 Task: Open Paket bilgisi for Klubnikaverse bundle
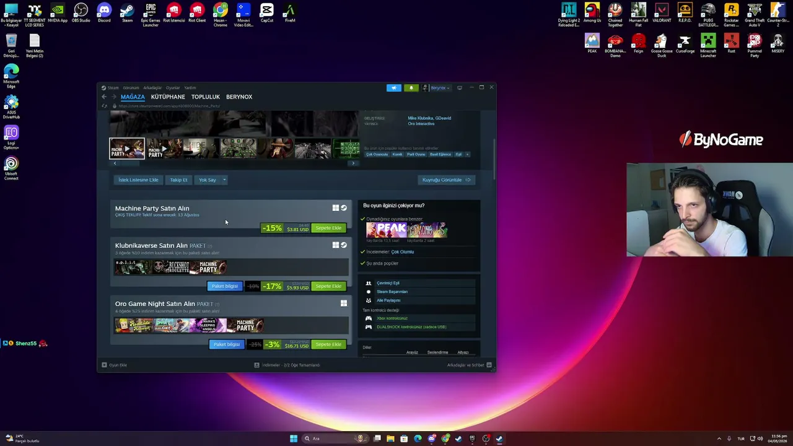point(225,286)
